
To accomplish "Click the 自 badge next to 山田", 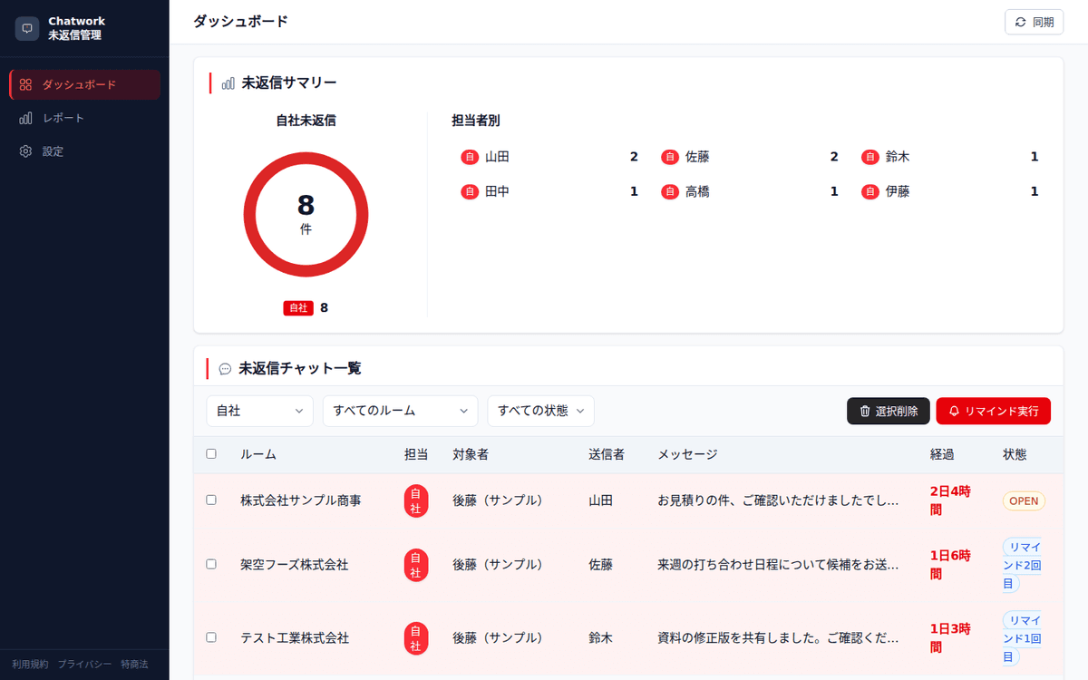I will pos(470,157).
